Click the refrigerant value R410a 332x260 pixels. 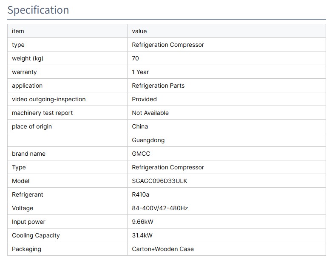(x=141, y=194)
